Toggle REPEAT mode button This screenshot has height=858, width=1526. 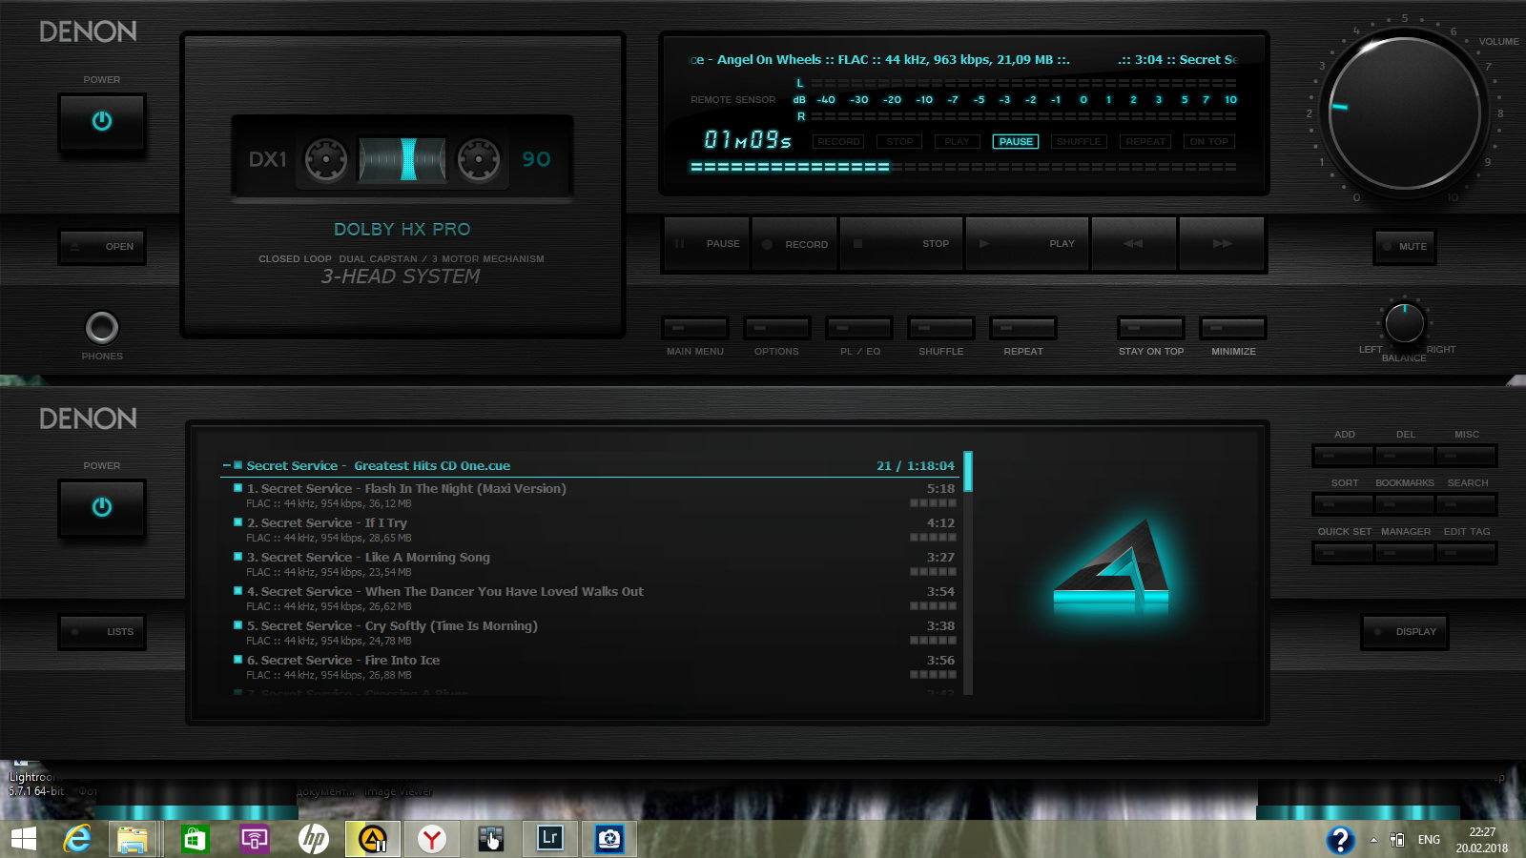(1023, 328)
